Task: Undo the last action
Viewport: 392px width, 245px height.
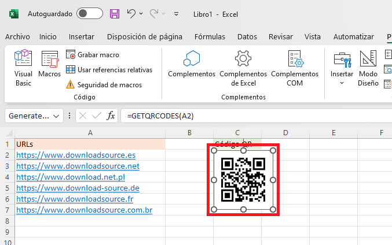Action: (x=131, y=13)
